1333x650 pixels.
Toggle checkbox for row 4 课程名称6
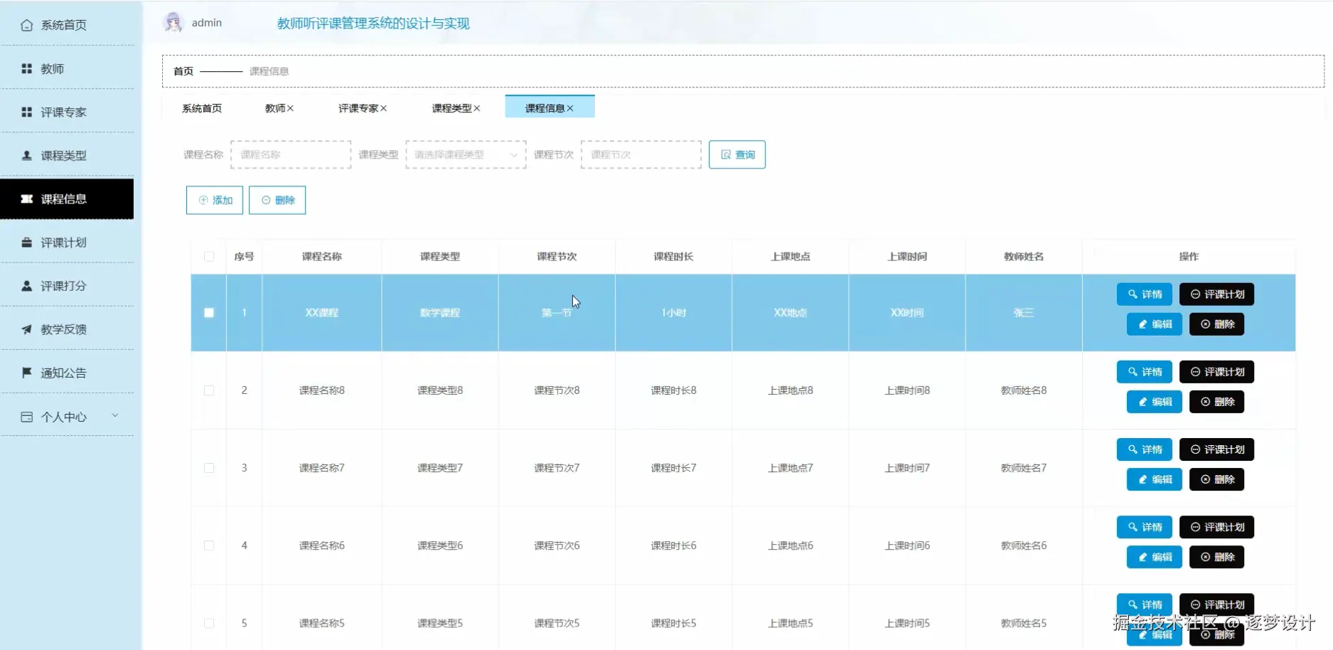click(x=209, y=545)
